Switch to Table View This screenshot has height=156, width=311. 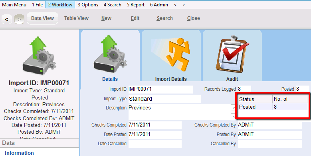click(x=76, y=18)
